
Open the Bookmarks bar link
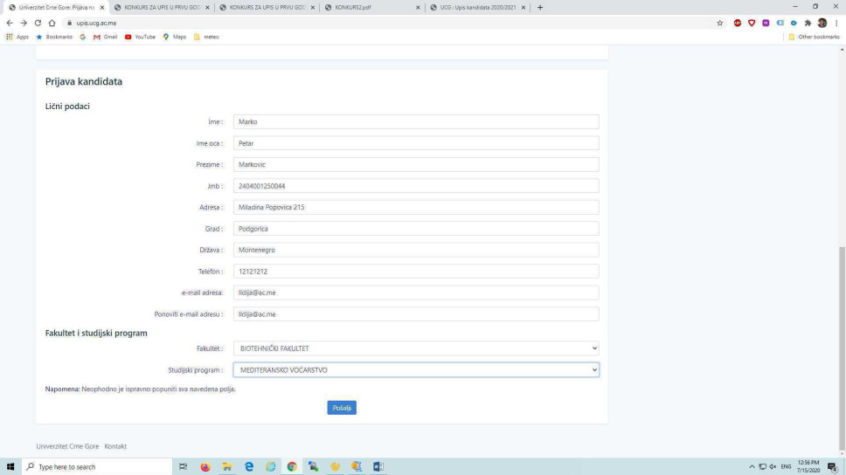54,38
